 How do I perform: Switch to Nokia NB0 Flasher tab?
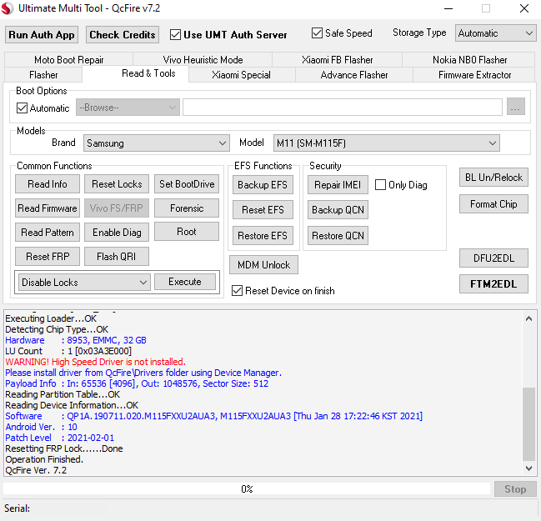point(469,60)
